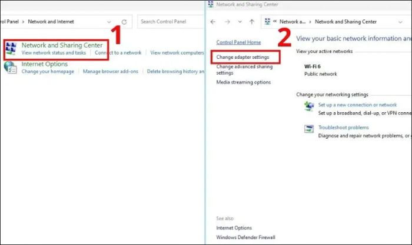Image resolution: width=412 pixels, height=245 pixels.
Task: Click Set up a new connection link
Action: pos(357,105)
